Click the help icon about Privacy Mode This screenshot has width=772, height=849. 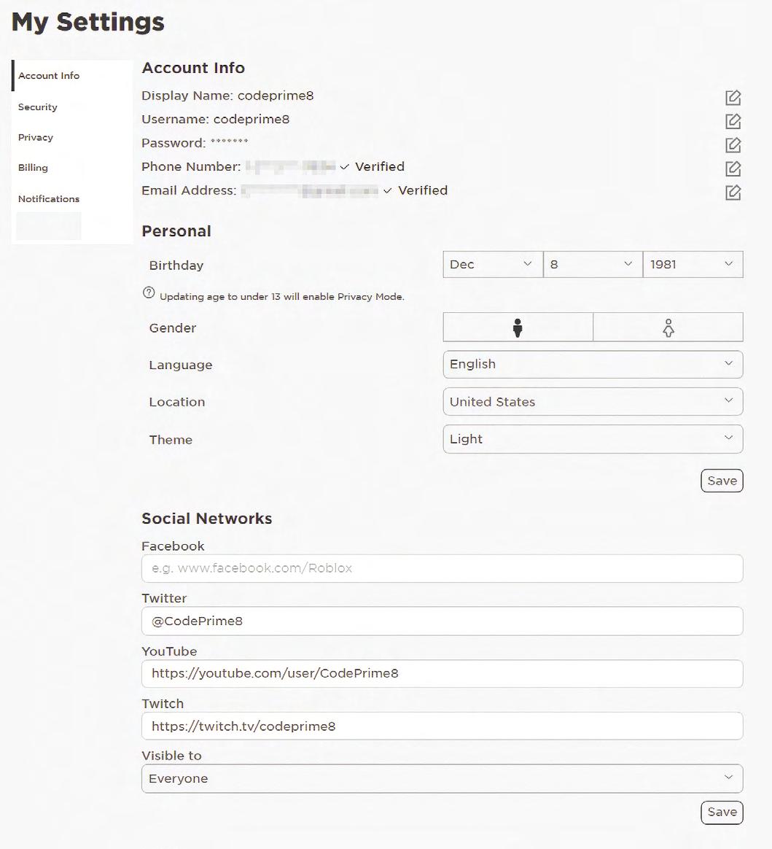tap(149, 293)
